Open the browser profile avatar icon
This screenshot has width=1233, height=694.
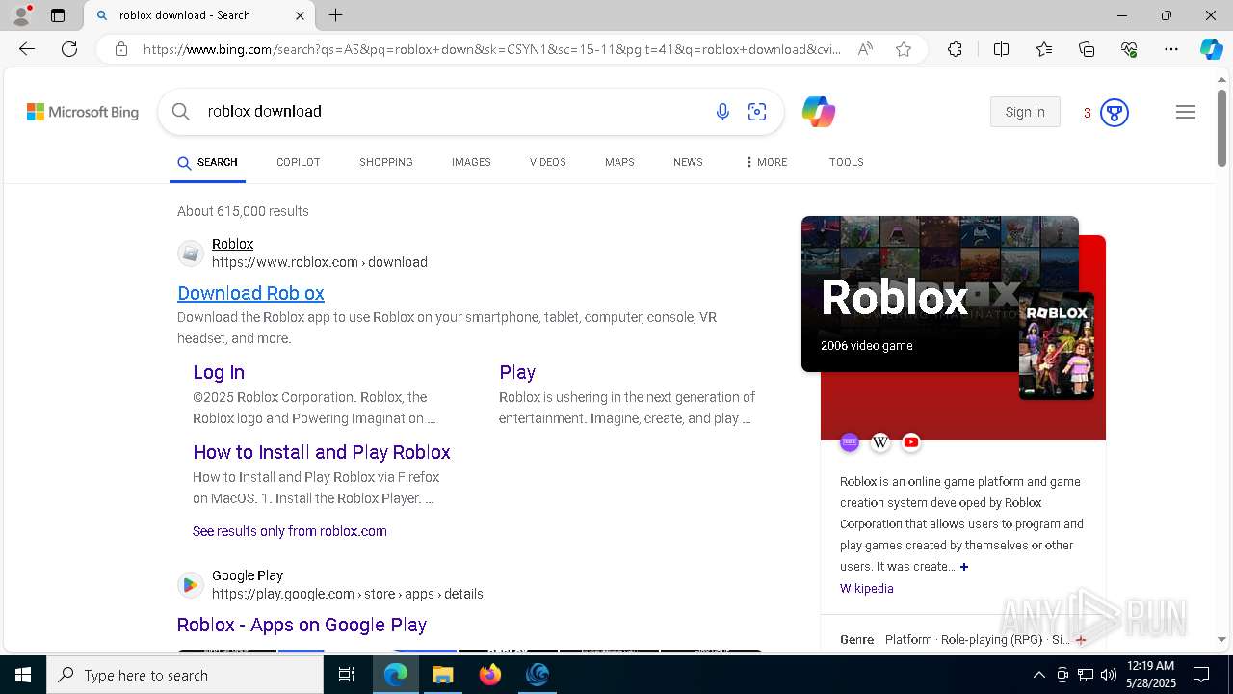21,15
